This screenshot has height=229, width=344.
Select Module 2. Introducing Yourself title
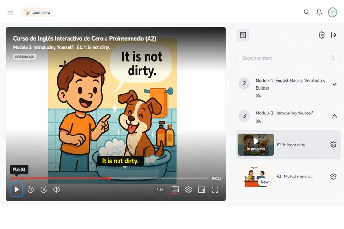[284, 113]
